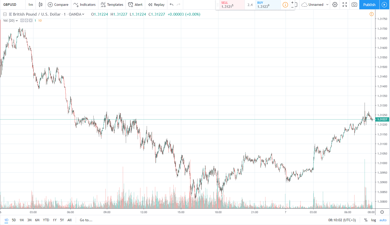Image resolution: width=390 pixels, height=225 pixels.
Task: Start bar Replay mode
Action: click(156, 5)
